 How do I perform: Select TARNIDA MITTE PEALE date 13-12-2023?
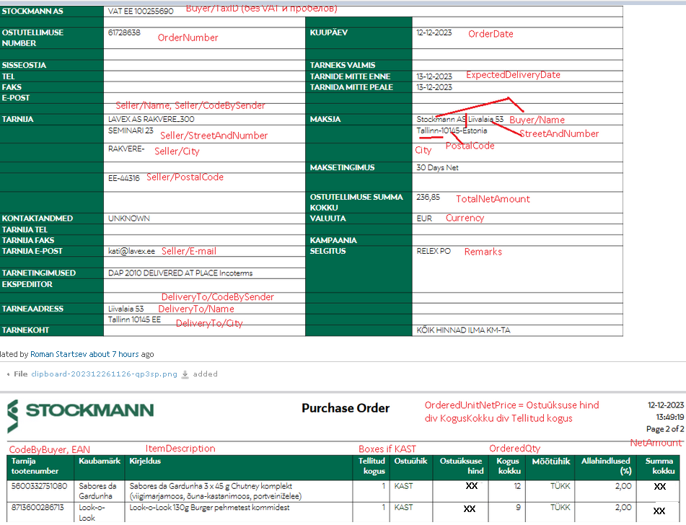coord(434,87)
